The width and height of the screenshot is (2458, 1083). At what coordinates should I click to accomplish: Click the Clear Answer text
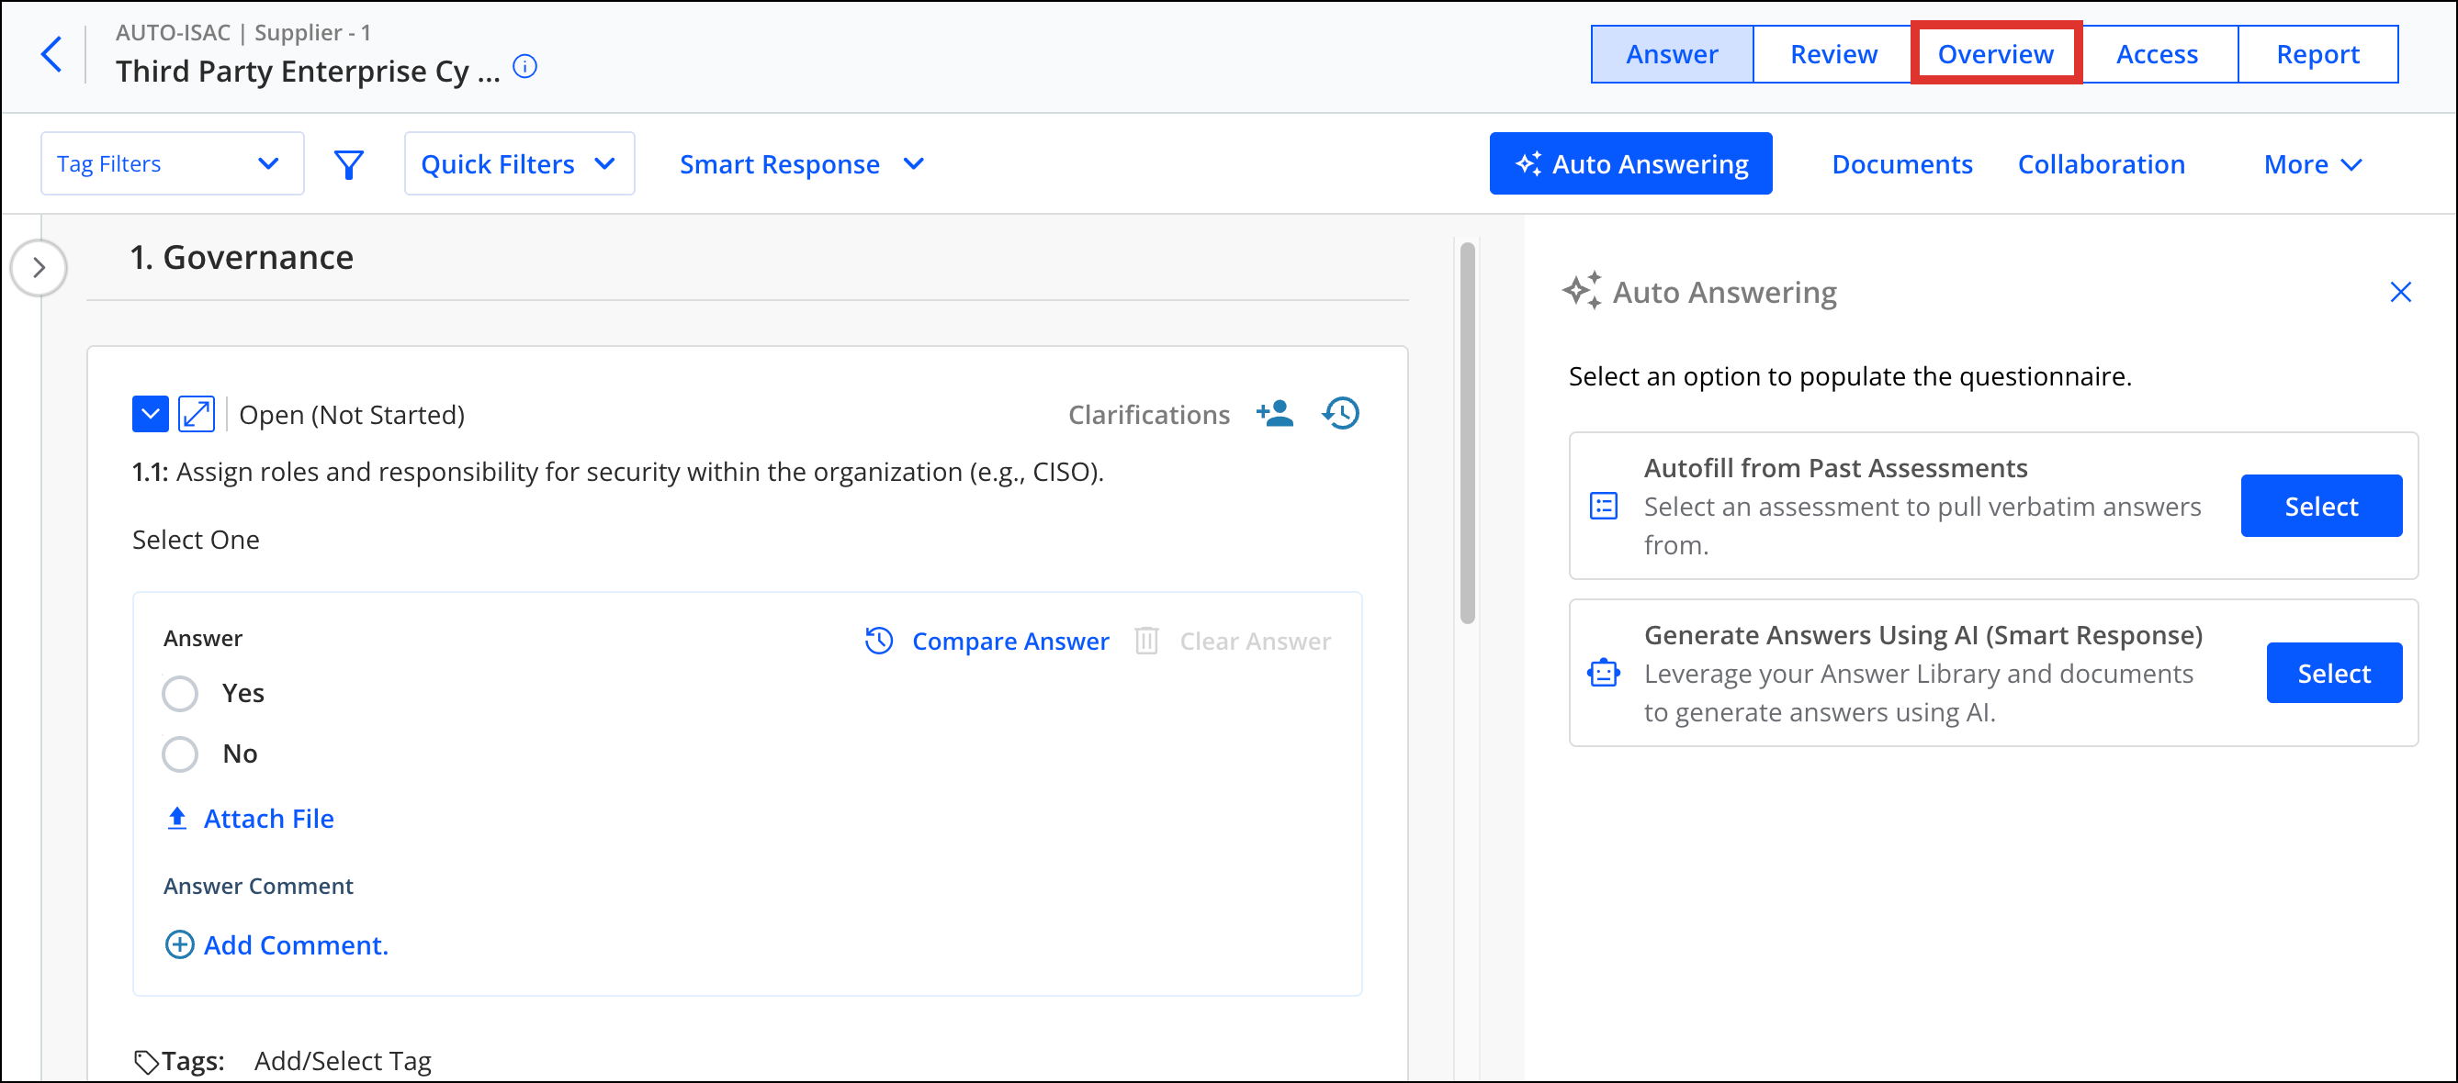click(x=1255, y=641)
